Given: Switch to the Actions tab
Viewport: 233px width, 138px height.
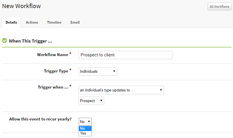Looking at the screenshot, I should point(32,22).
